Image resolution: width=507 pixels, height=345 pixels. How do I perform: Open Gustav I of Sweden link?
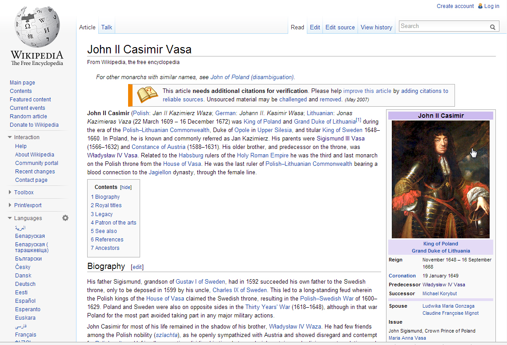coord(200,281)
